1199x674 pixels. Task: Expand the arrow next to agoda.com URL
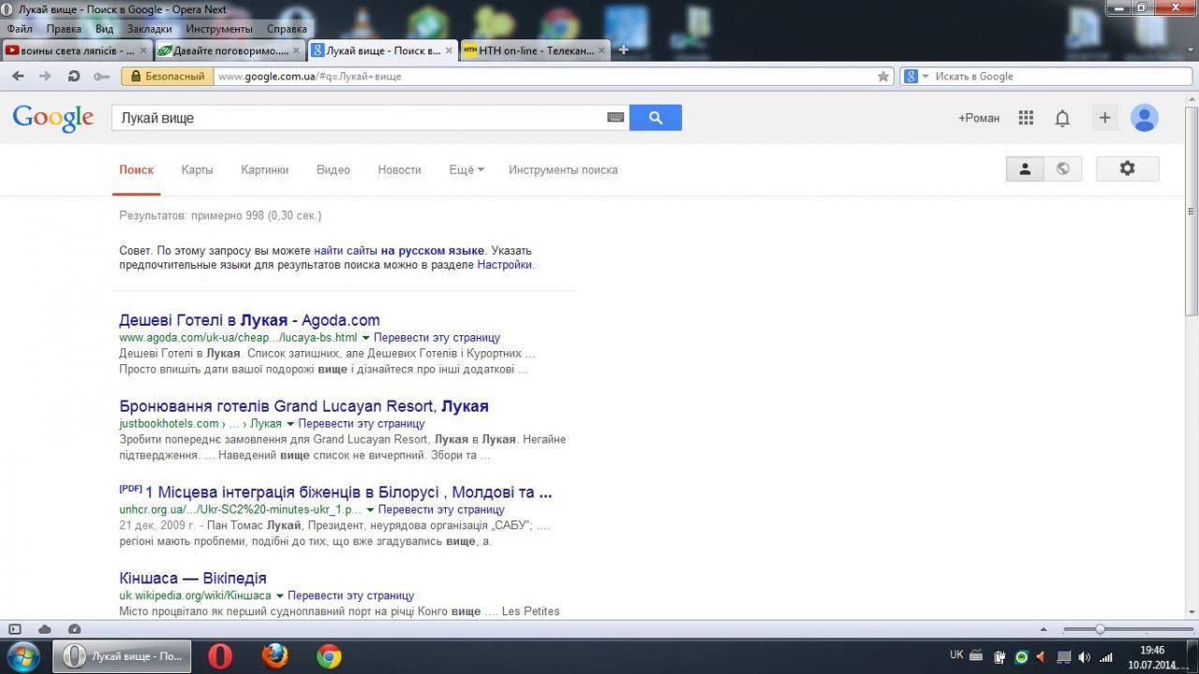[x=366, y=338]
